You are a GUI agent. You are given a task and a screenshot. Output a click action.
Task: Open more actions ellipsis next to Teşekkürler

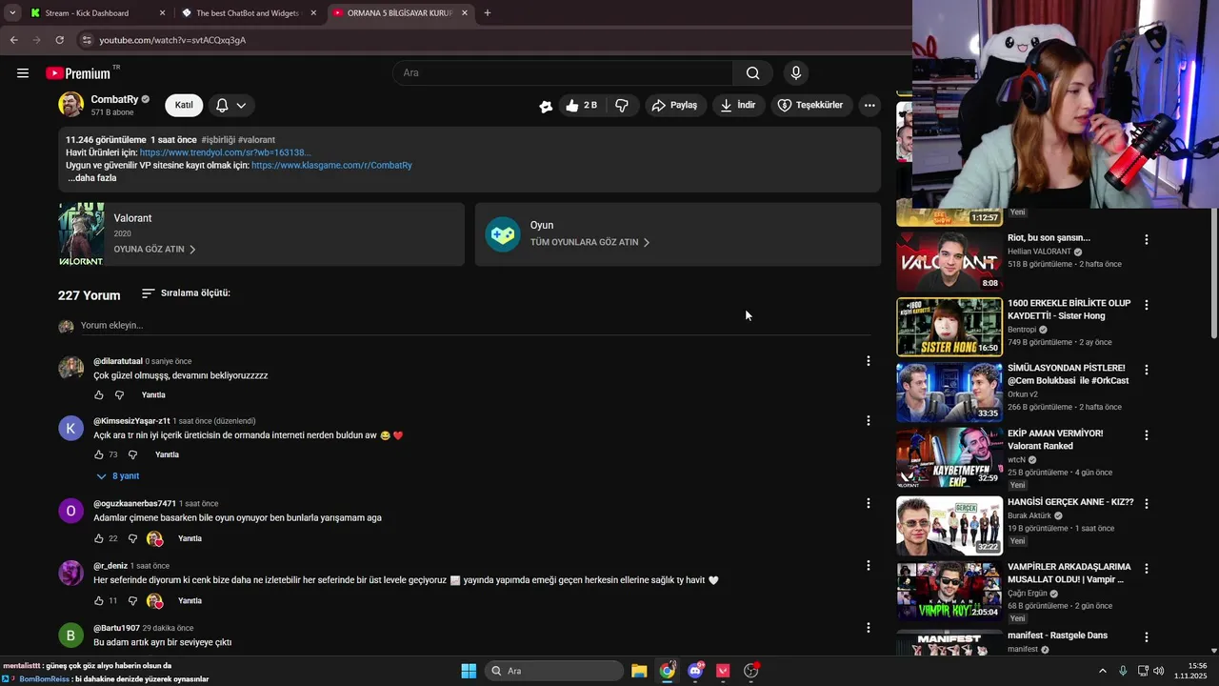tap(869, 105)
